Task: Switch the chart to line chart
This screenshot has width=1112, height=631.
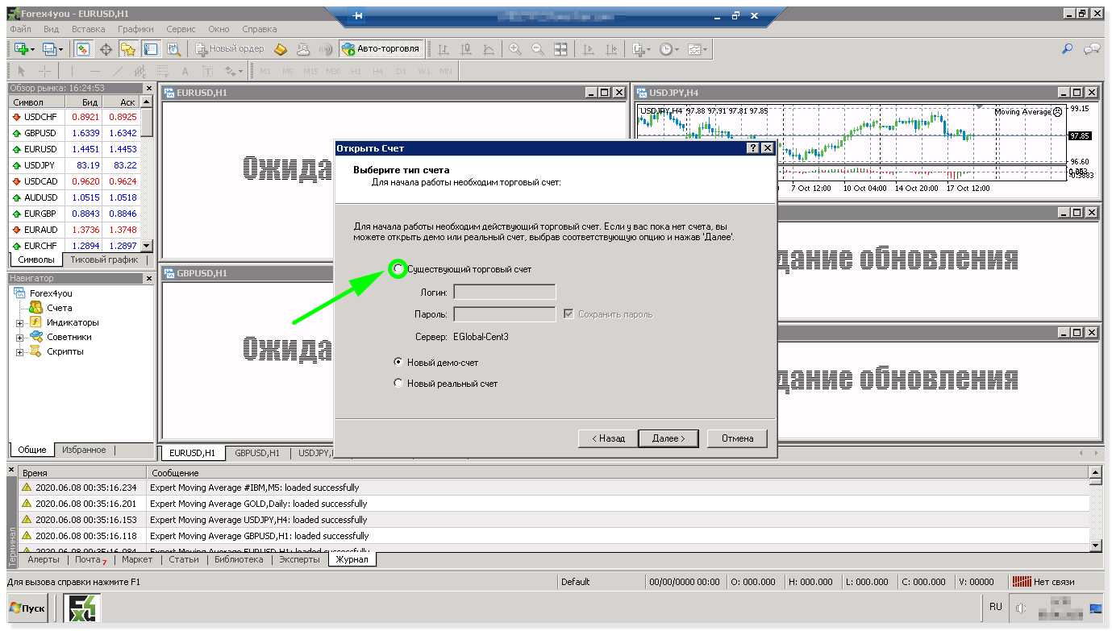Action: 488,49
